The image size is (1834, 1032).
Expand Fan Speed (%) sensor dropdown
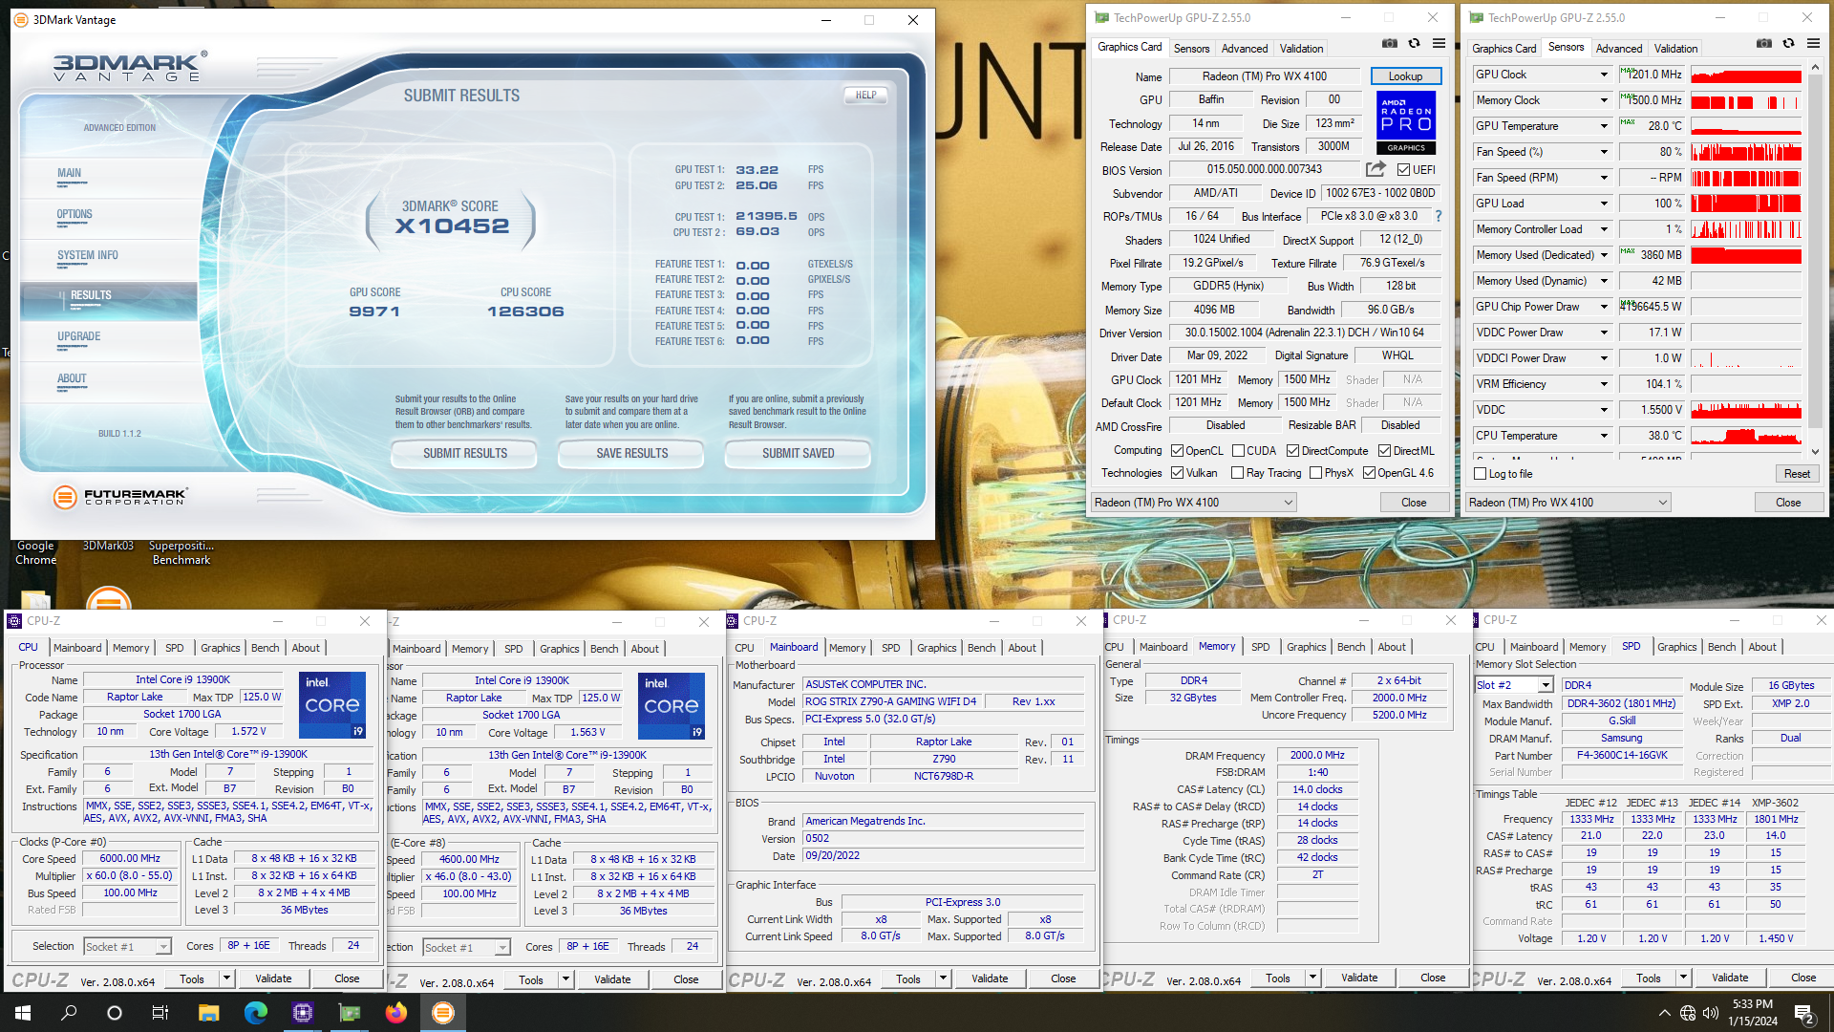[x=1604, y=152]
